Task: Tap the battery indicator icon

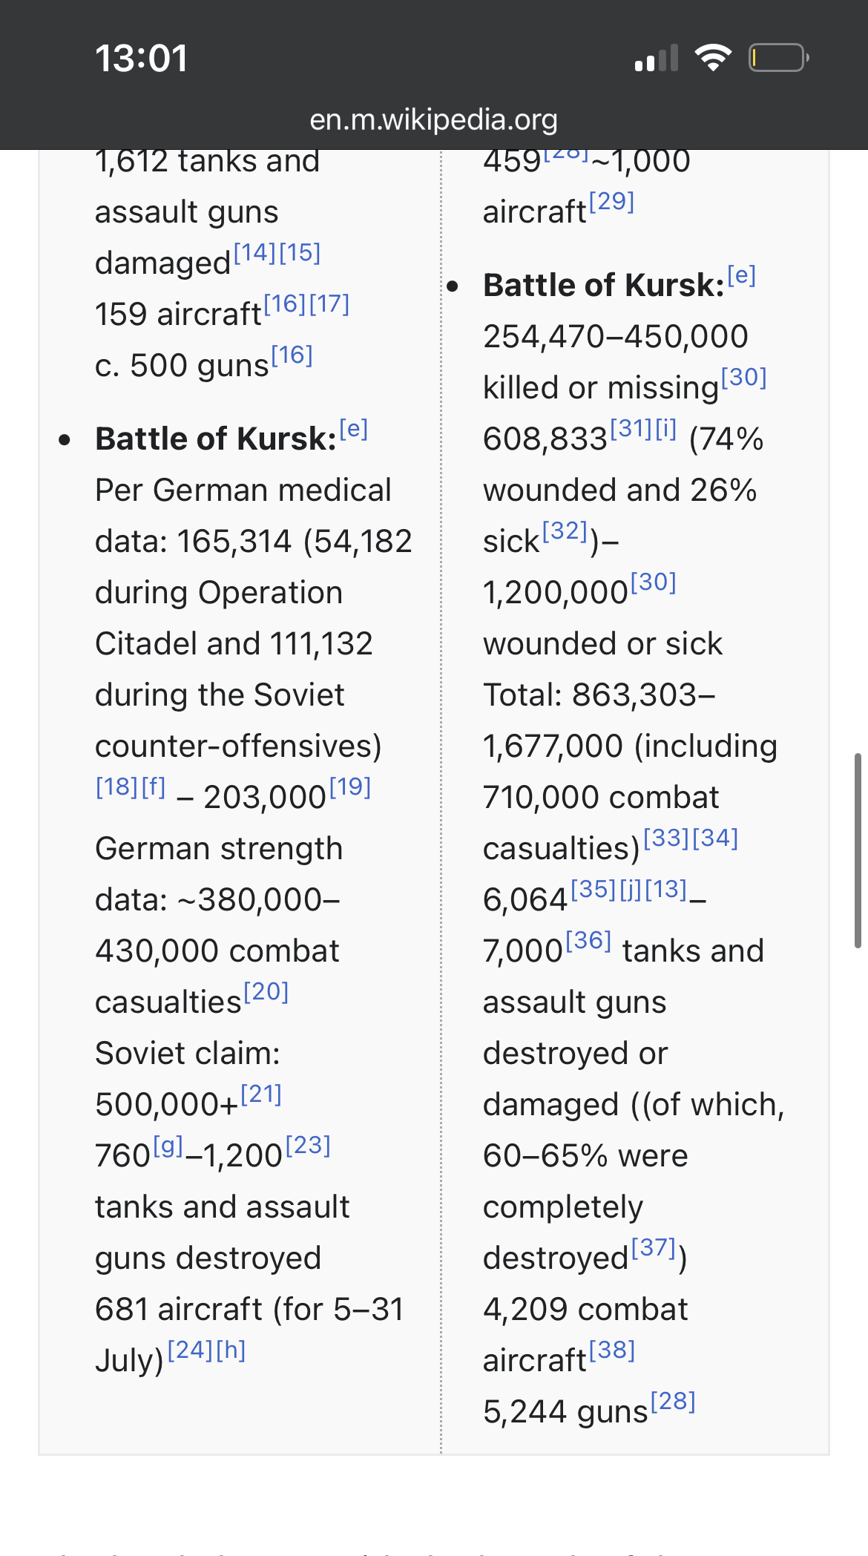Action: [x=778, y=58]
